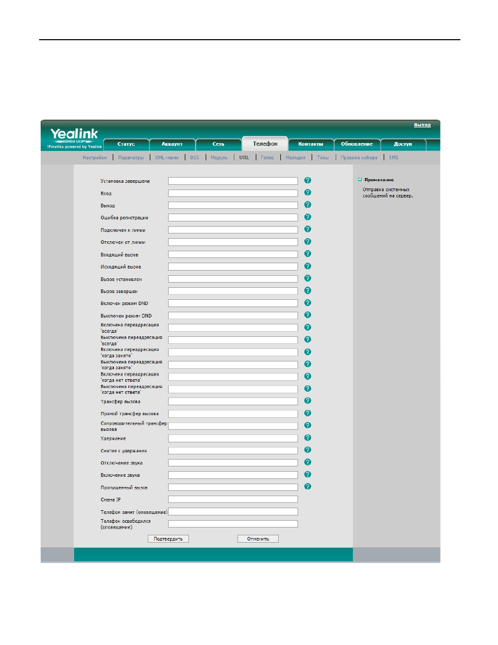This screenshot has width=498, height=645.
Task: Focus the 'Удержание' input field
Action: [x=233, y=438]
